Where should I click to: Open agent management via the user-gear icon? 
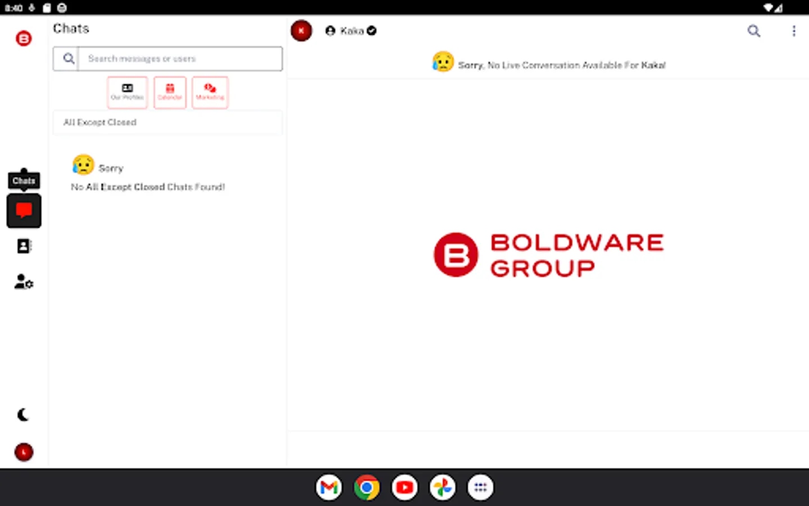[23, 283]
